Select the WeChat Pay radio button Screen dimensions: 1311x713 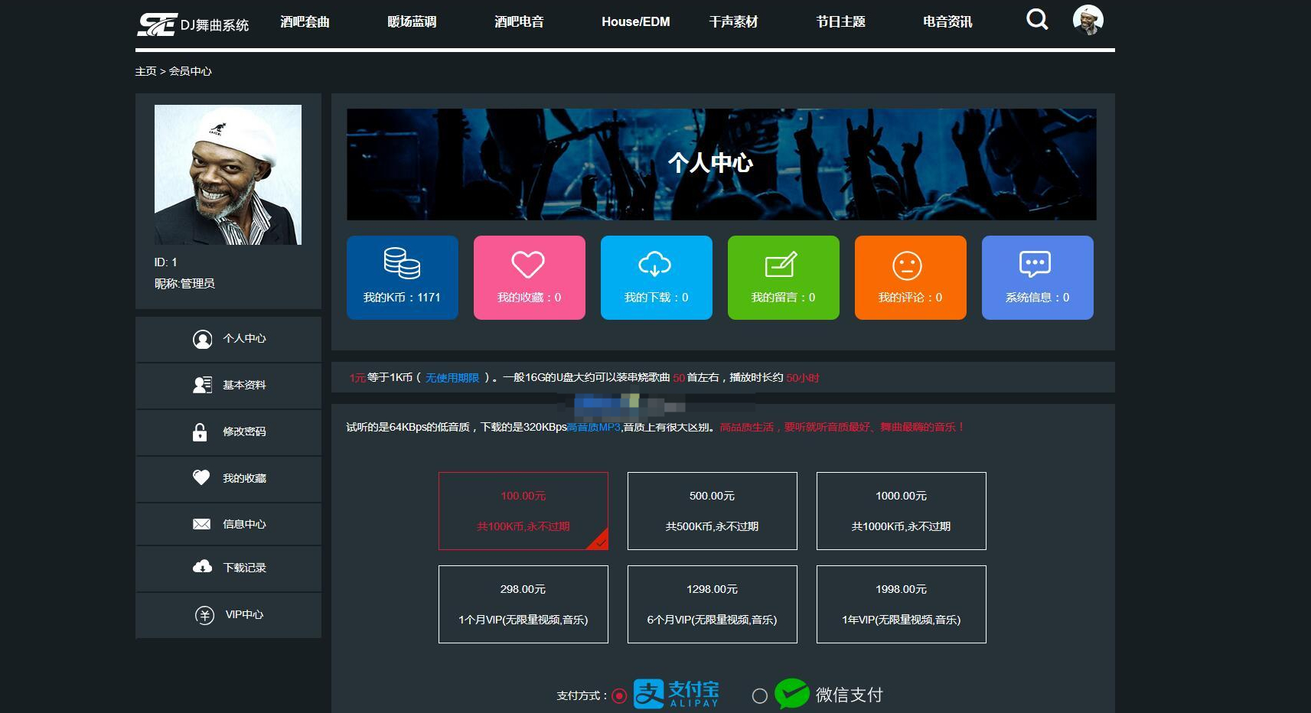pos(759,696)
